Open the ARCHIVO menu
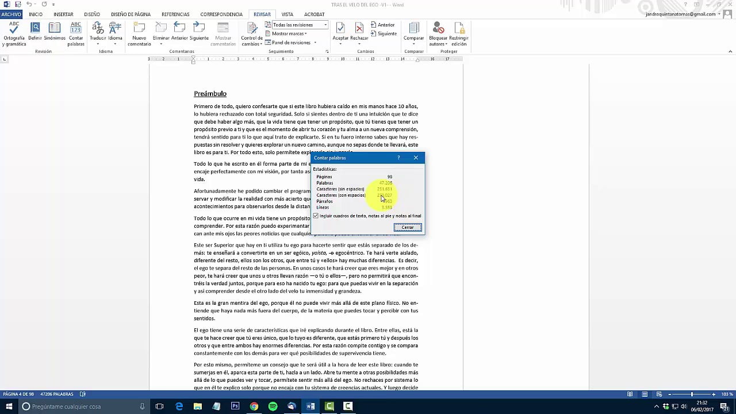The width and height of the screenshot is (736, 414). click(x=11, y=14)
